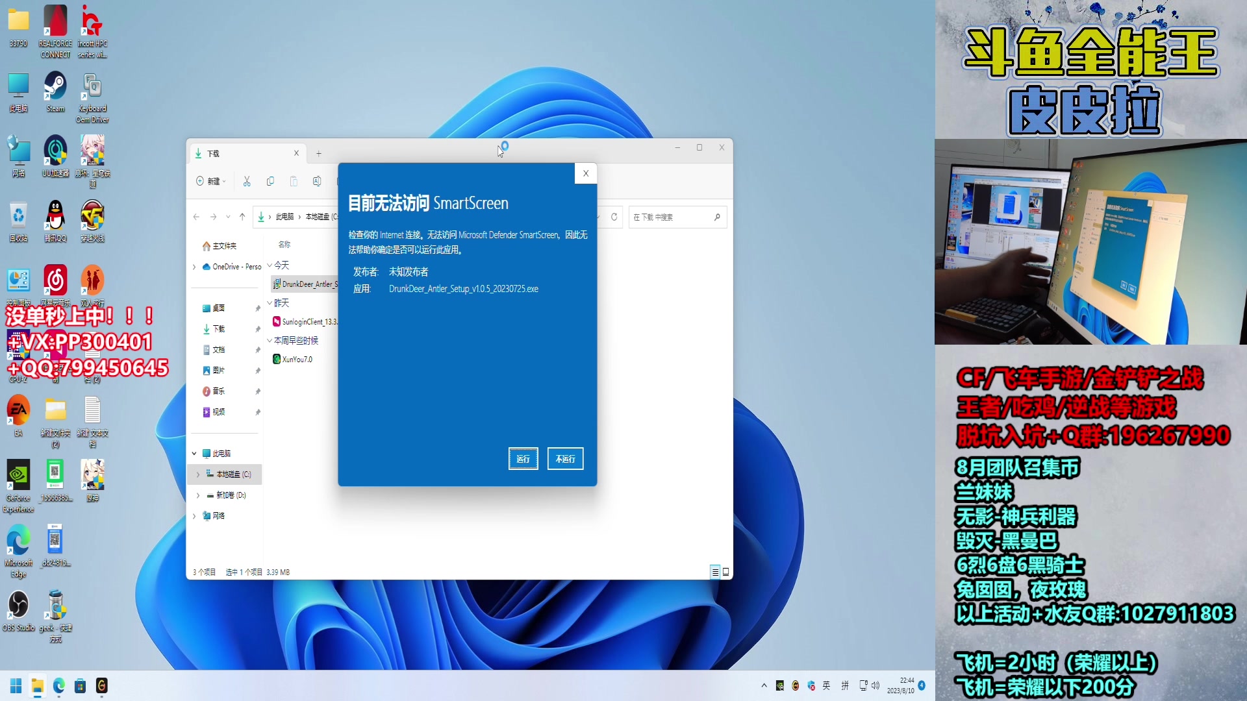
Task: Click the Rename icon in Explorer toolbar
Action: coord(317,182)
